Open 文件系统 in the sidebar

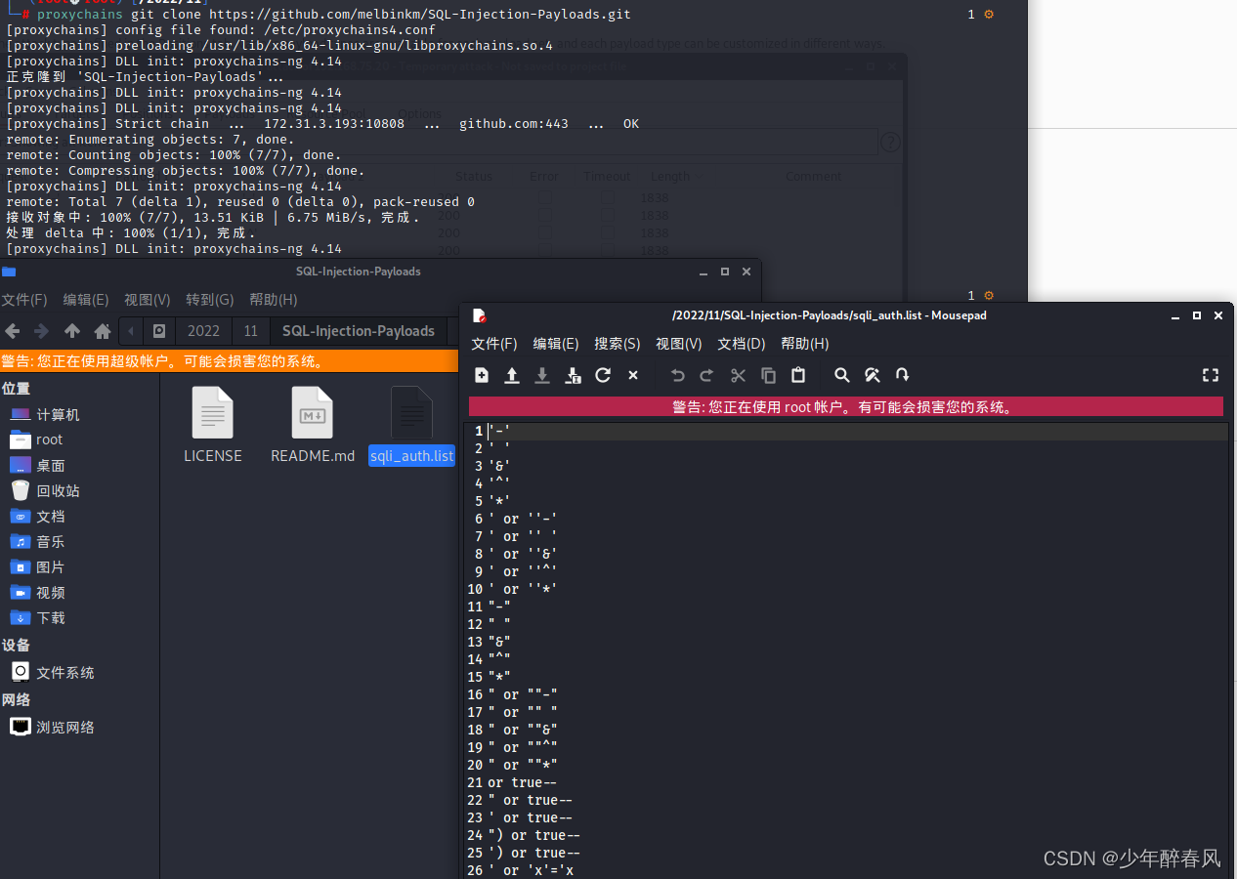pos(53,673)
